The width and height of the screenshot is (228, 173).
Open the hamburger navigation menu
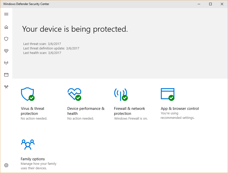6,14
